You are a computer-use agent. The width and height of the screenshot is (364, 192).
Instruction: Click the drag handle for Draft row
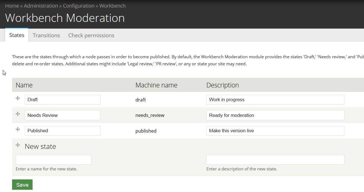click(18, 98)
